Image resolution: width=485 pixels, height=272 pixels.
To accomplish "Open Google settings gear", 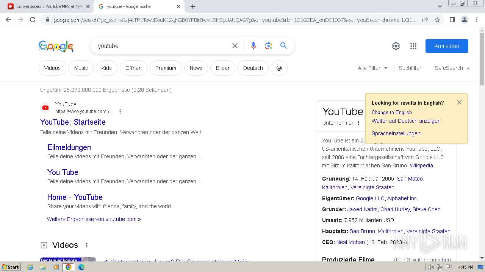I will pyautogui.click(x=396, y=46).
